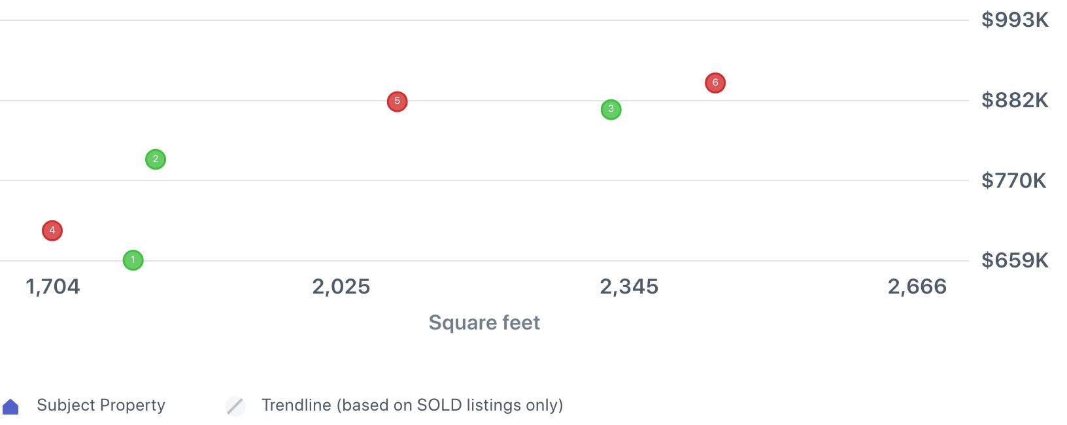Select the $770K price axis label
1067x425 pixels.
(1013, 180)
